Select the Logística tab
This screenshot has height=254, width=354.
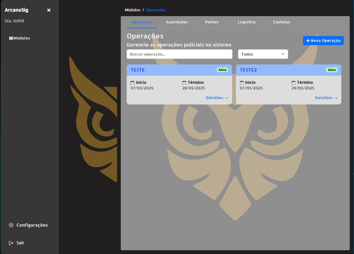(246, 22)
